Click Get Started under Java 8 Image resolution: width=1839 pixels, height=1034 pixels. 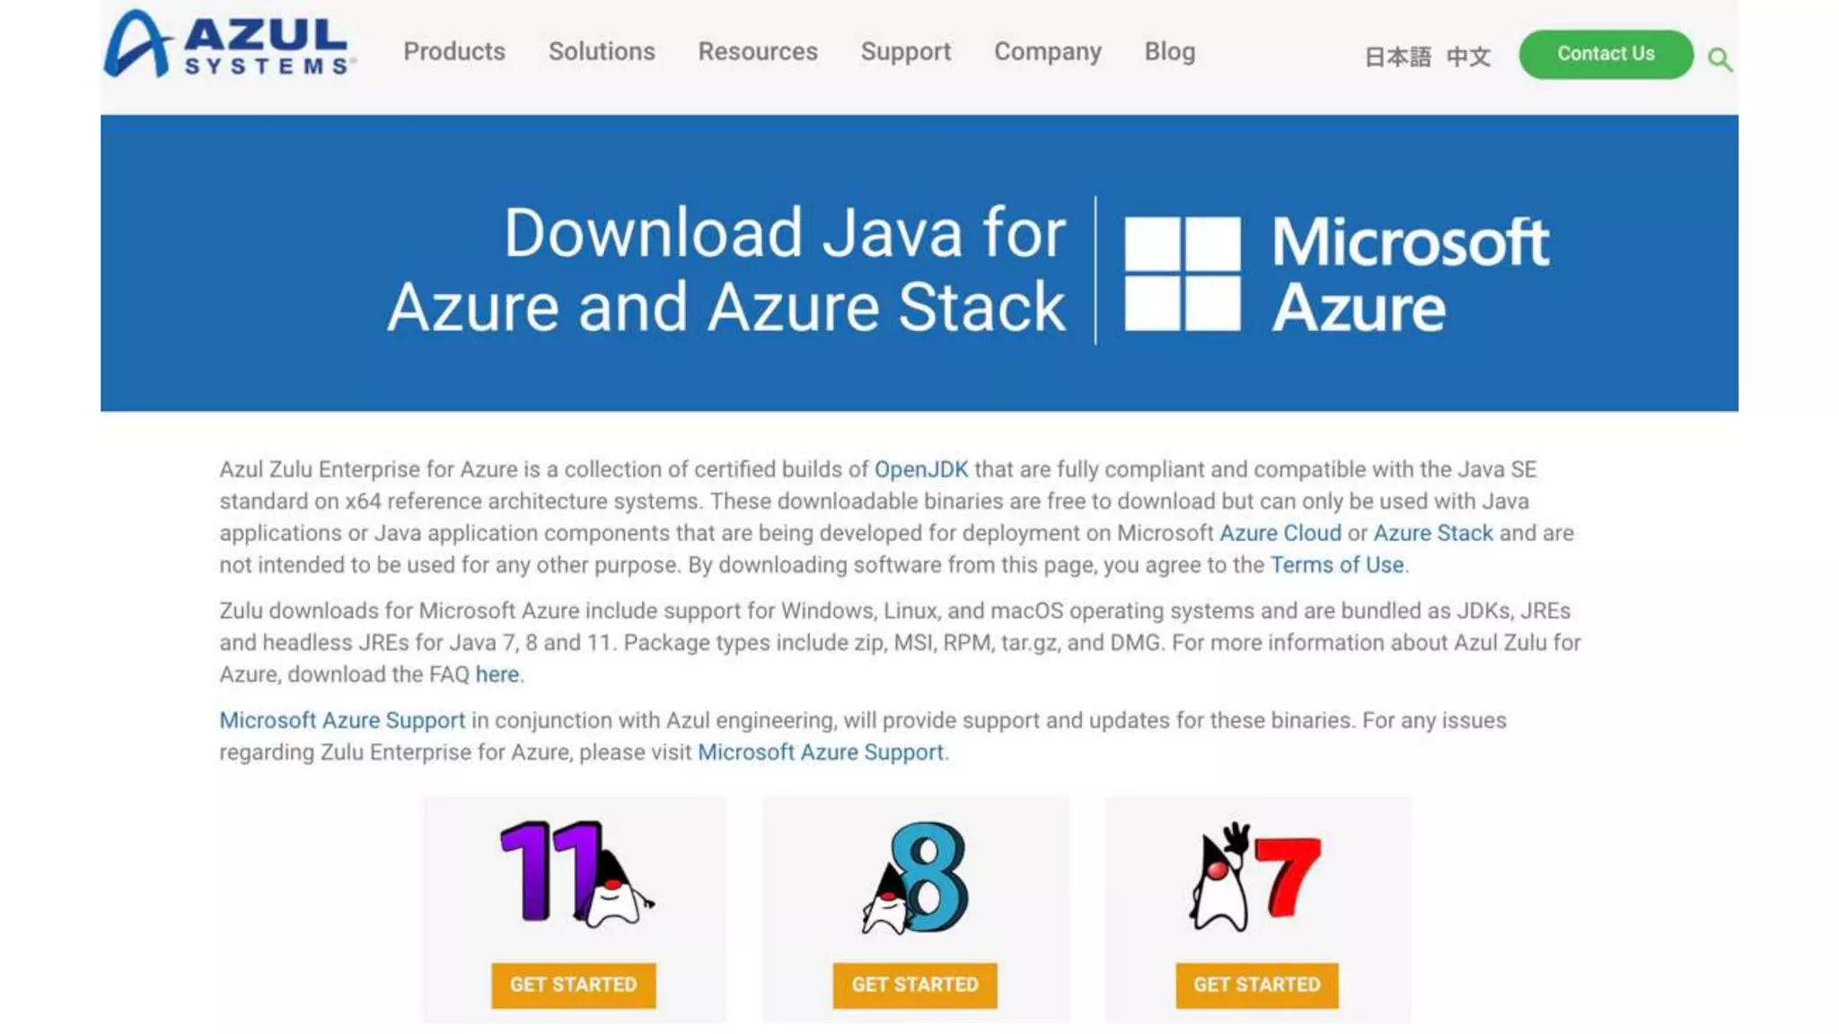(915, 985)
